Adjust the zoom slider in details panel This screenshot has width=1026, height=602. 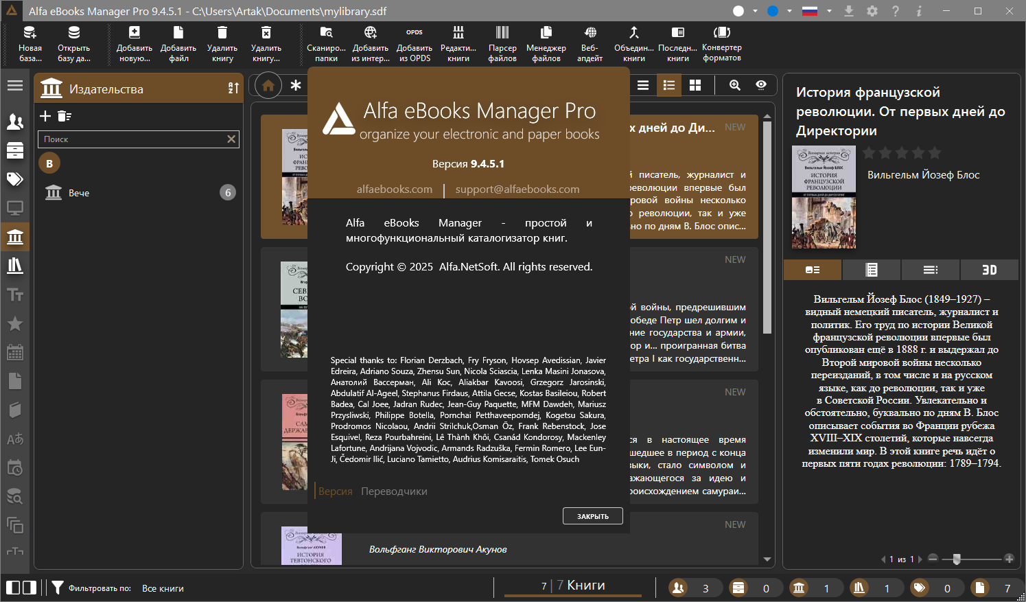957,559
